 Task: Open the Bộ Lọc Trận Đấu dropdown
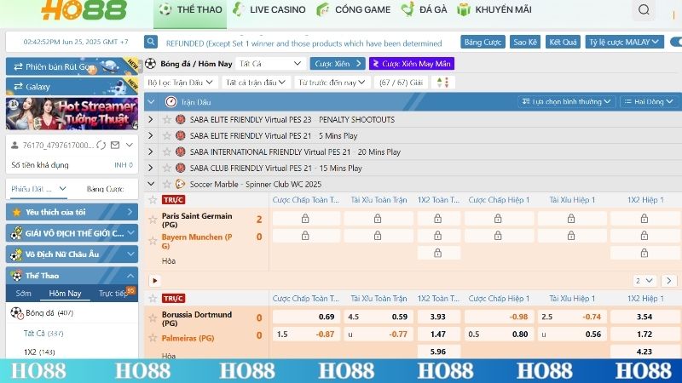pos(181,83)
